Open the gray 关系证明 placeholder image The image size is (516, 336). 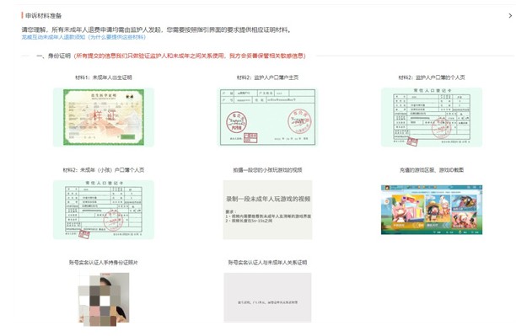(267, 297)
